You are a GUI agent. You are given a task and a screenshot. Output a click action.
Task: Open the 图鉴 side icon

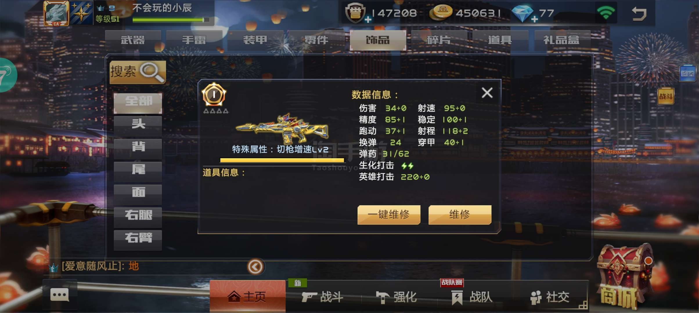click(687, 73)
